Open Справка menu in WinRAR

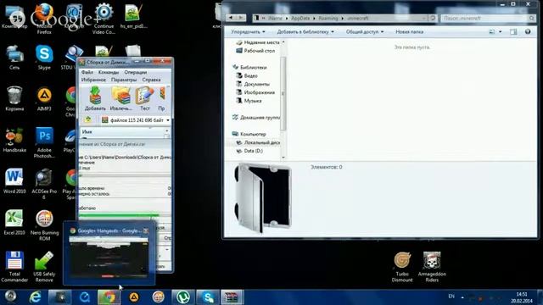151,80
